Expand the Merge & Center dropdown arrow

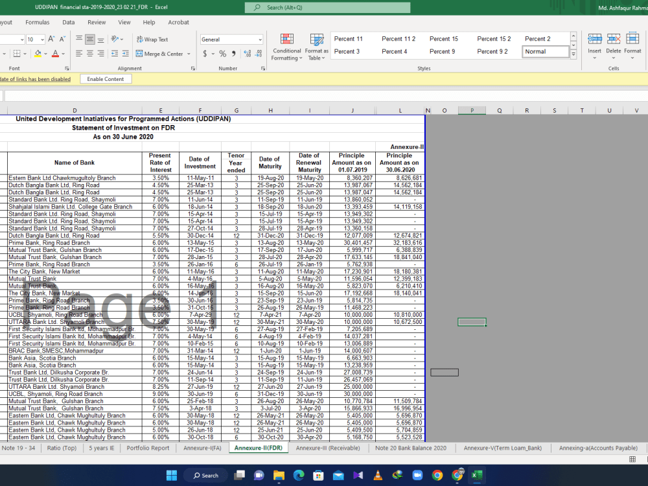189,53
